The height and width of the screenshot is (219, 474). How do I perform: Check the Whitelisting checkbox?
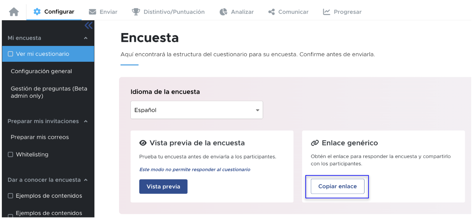pos(11,155)
